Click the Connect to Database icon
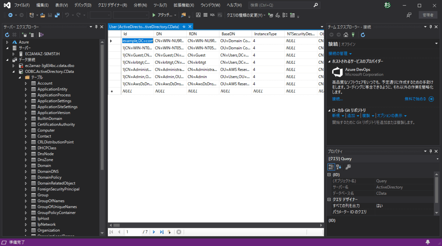This screenshot has width=442, height=246. click(x=24, y=35)
